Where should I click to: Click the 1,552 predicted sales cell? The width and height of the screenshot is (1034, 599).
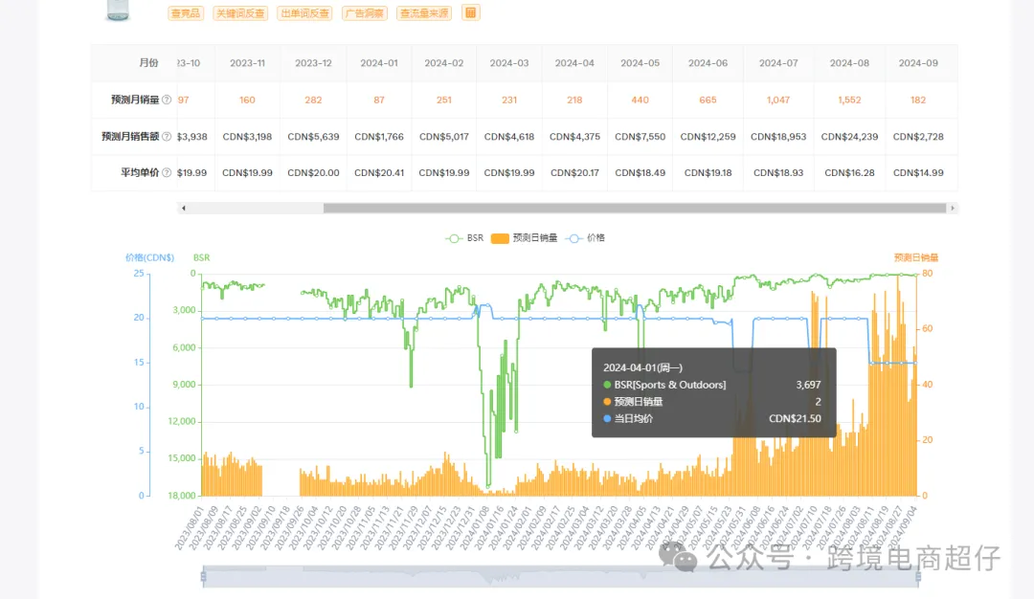click(x=849, y=100)
